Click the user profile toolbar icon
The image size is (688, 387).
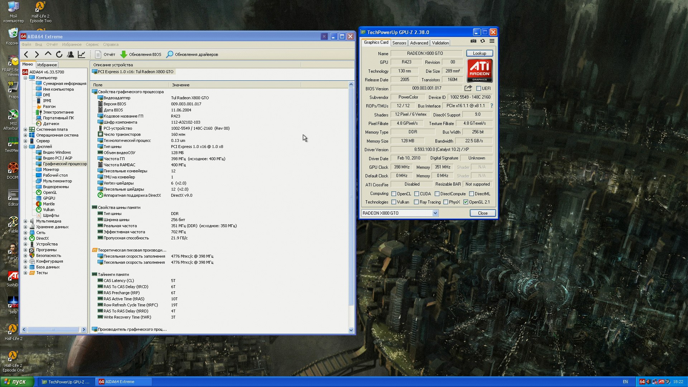coord(71,54)
